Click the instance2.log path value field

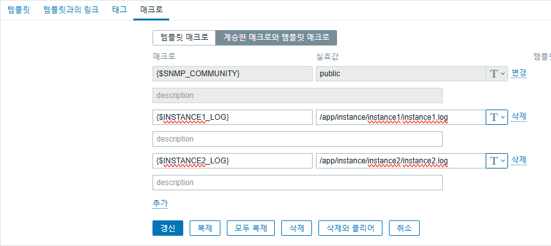(x=400, y=161)
